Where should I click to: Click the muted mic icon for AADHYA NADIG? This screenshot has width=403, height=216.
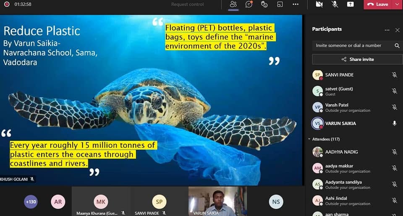tap(395, 152)
